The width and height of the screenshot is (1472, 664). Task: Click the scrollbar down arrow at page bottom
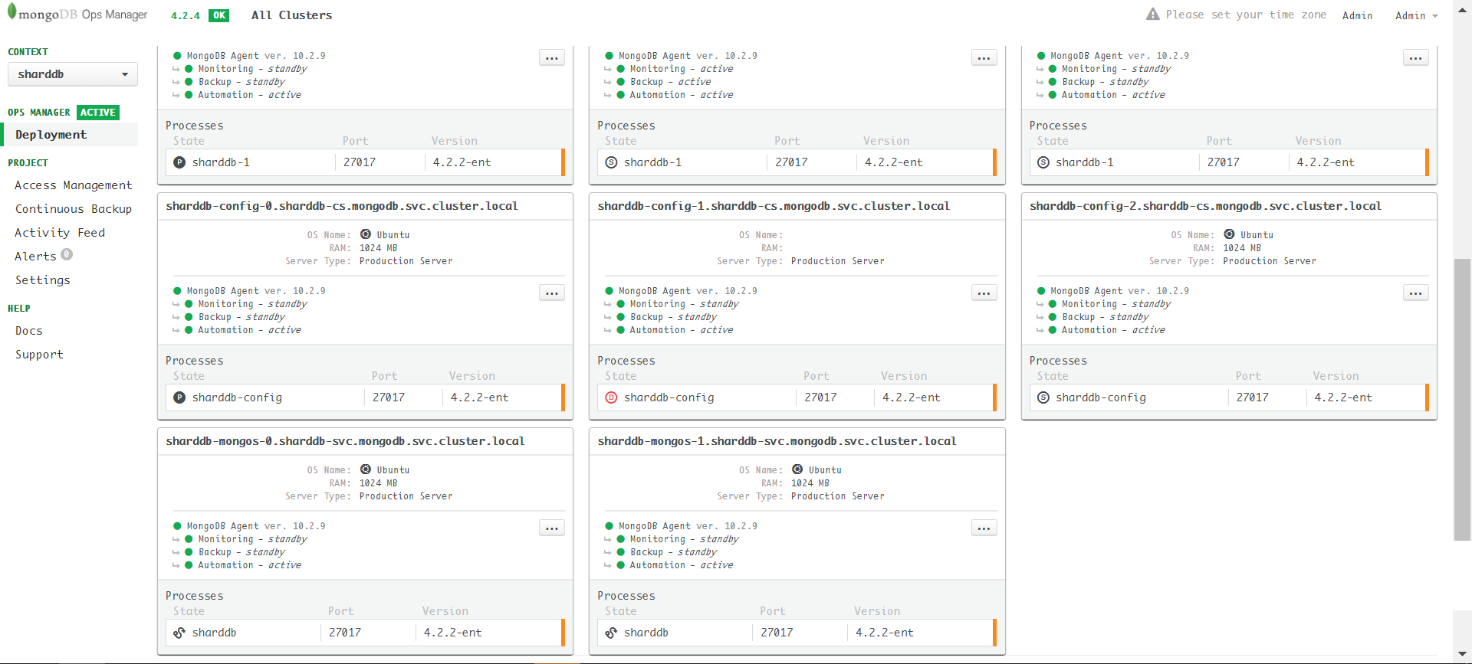click(x=1462, y=655)
